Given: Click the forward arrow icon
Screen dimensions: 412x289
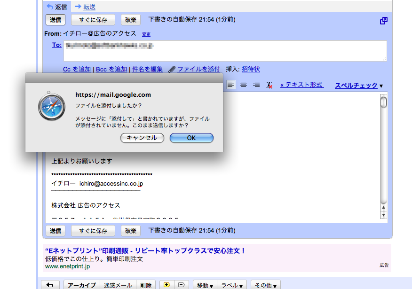Looking at the screenshot, I should (x=78, y=7).
